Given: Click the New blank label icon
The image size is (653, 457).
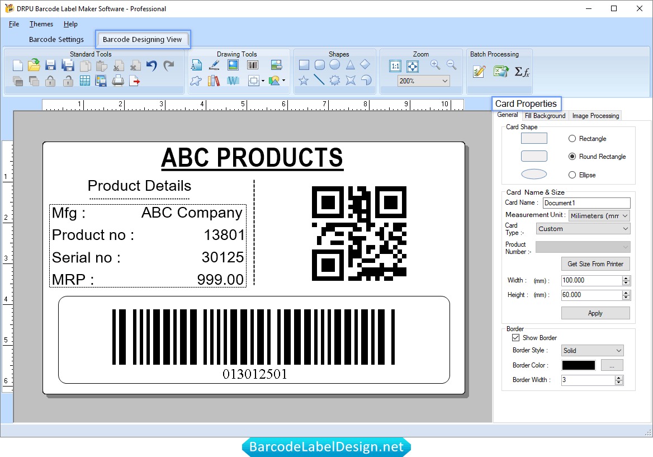Looking at the screenshot, I should pyautogui.click(x=17, y=65).
